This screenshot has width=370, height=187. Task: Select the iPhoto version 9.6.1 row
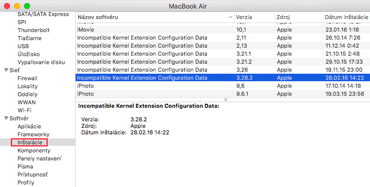coord(223,94)
